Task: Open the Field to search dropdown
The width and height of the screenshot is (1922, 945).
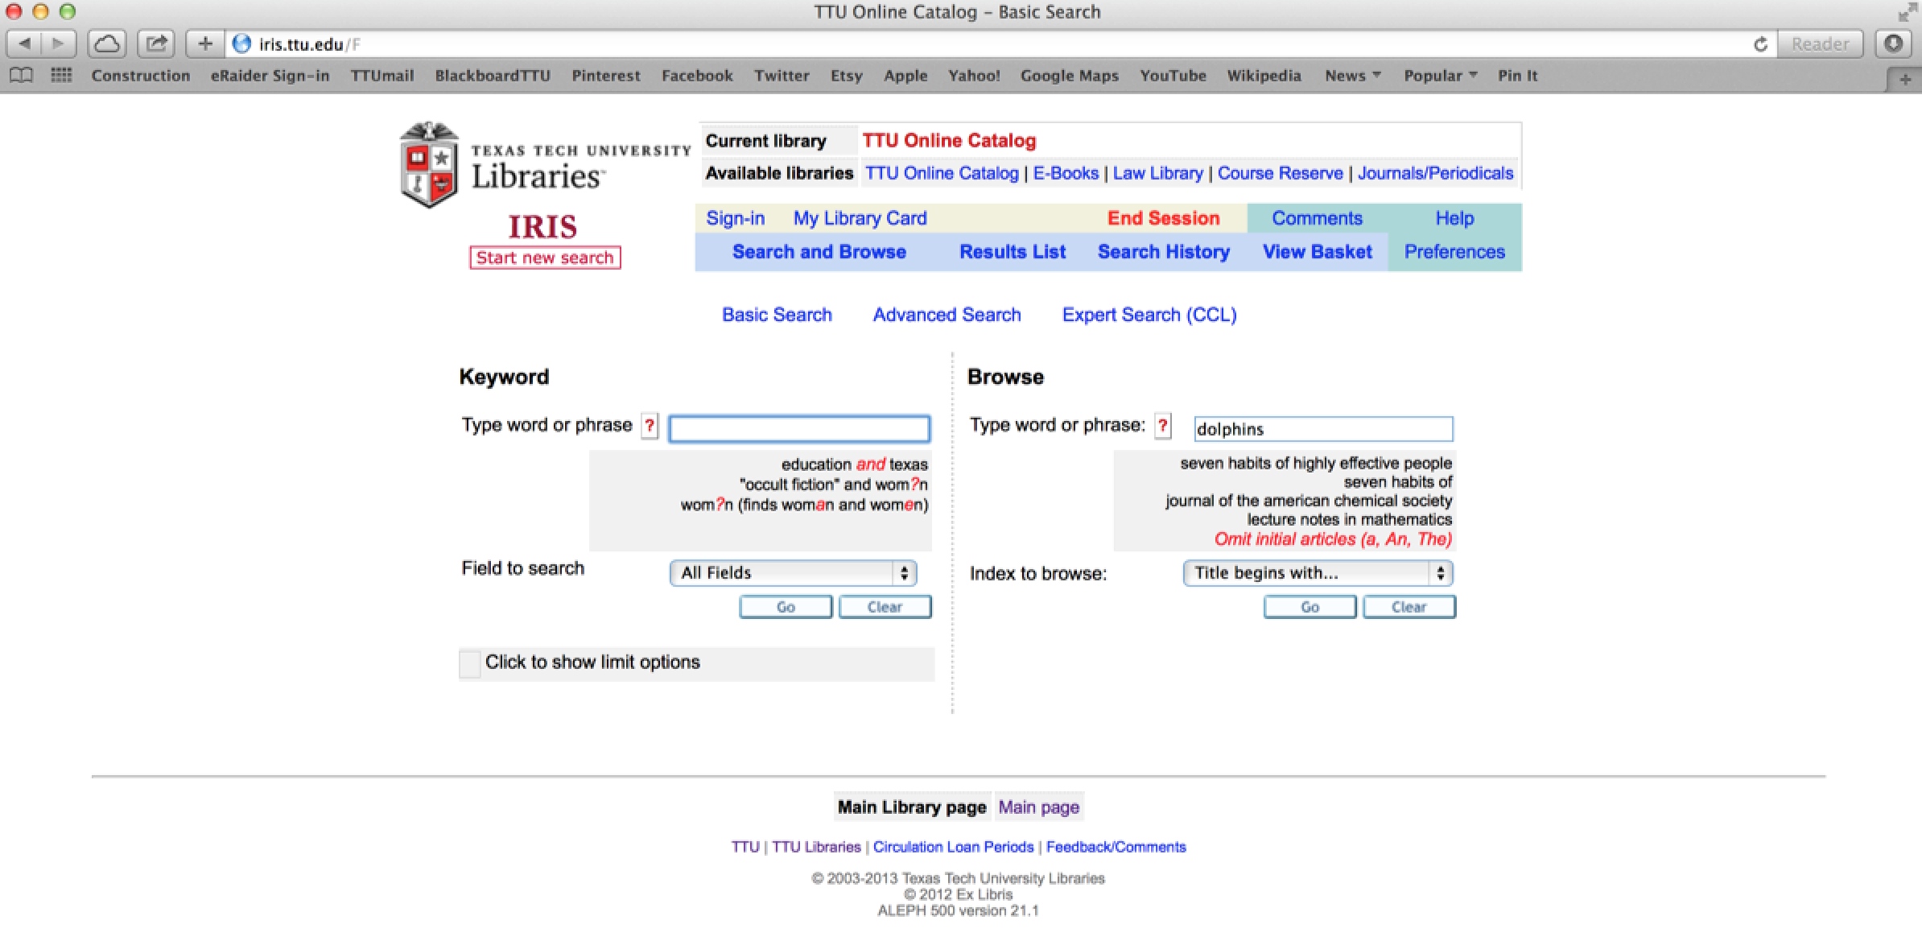Action: (793, 572)
